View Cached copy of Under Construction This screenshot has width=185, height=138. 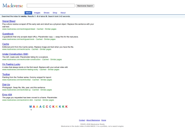coord(46,60)
